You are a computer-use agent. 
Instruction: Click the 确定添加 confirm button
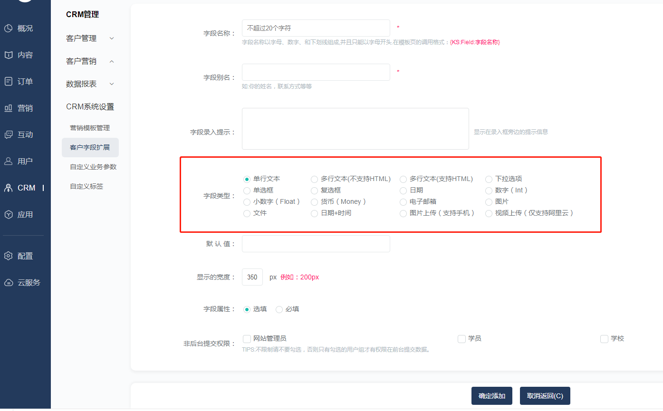[x=492, y=396]
